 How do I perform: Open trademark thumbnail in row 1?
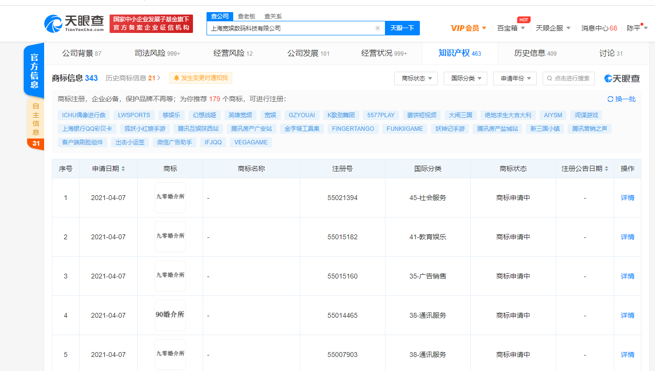(170, 198)
